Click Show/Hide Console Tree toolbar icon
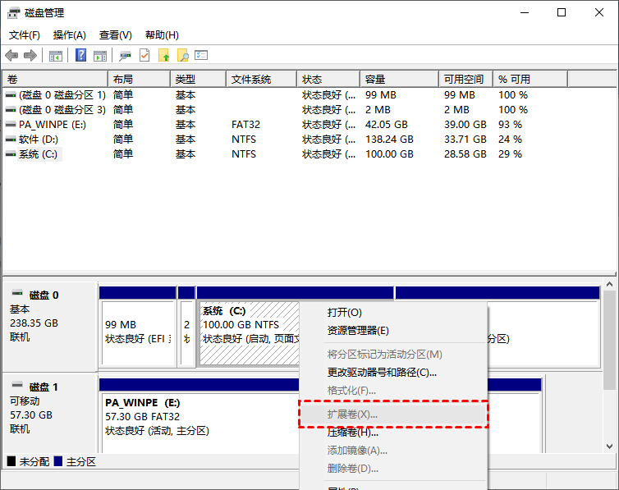The height and width of the screenshot is (490, 619). point(56,55)
